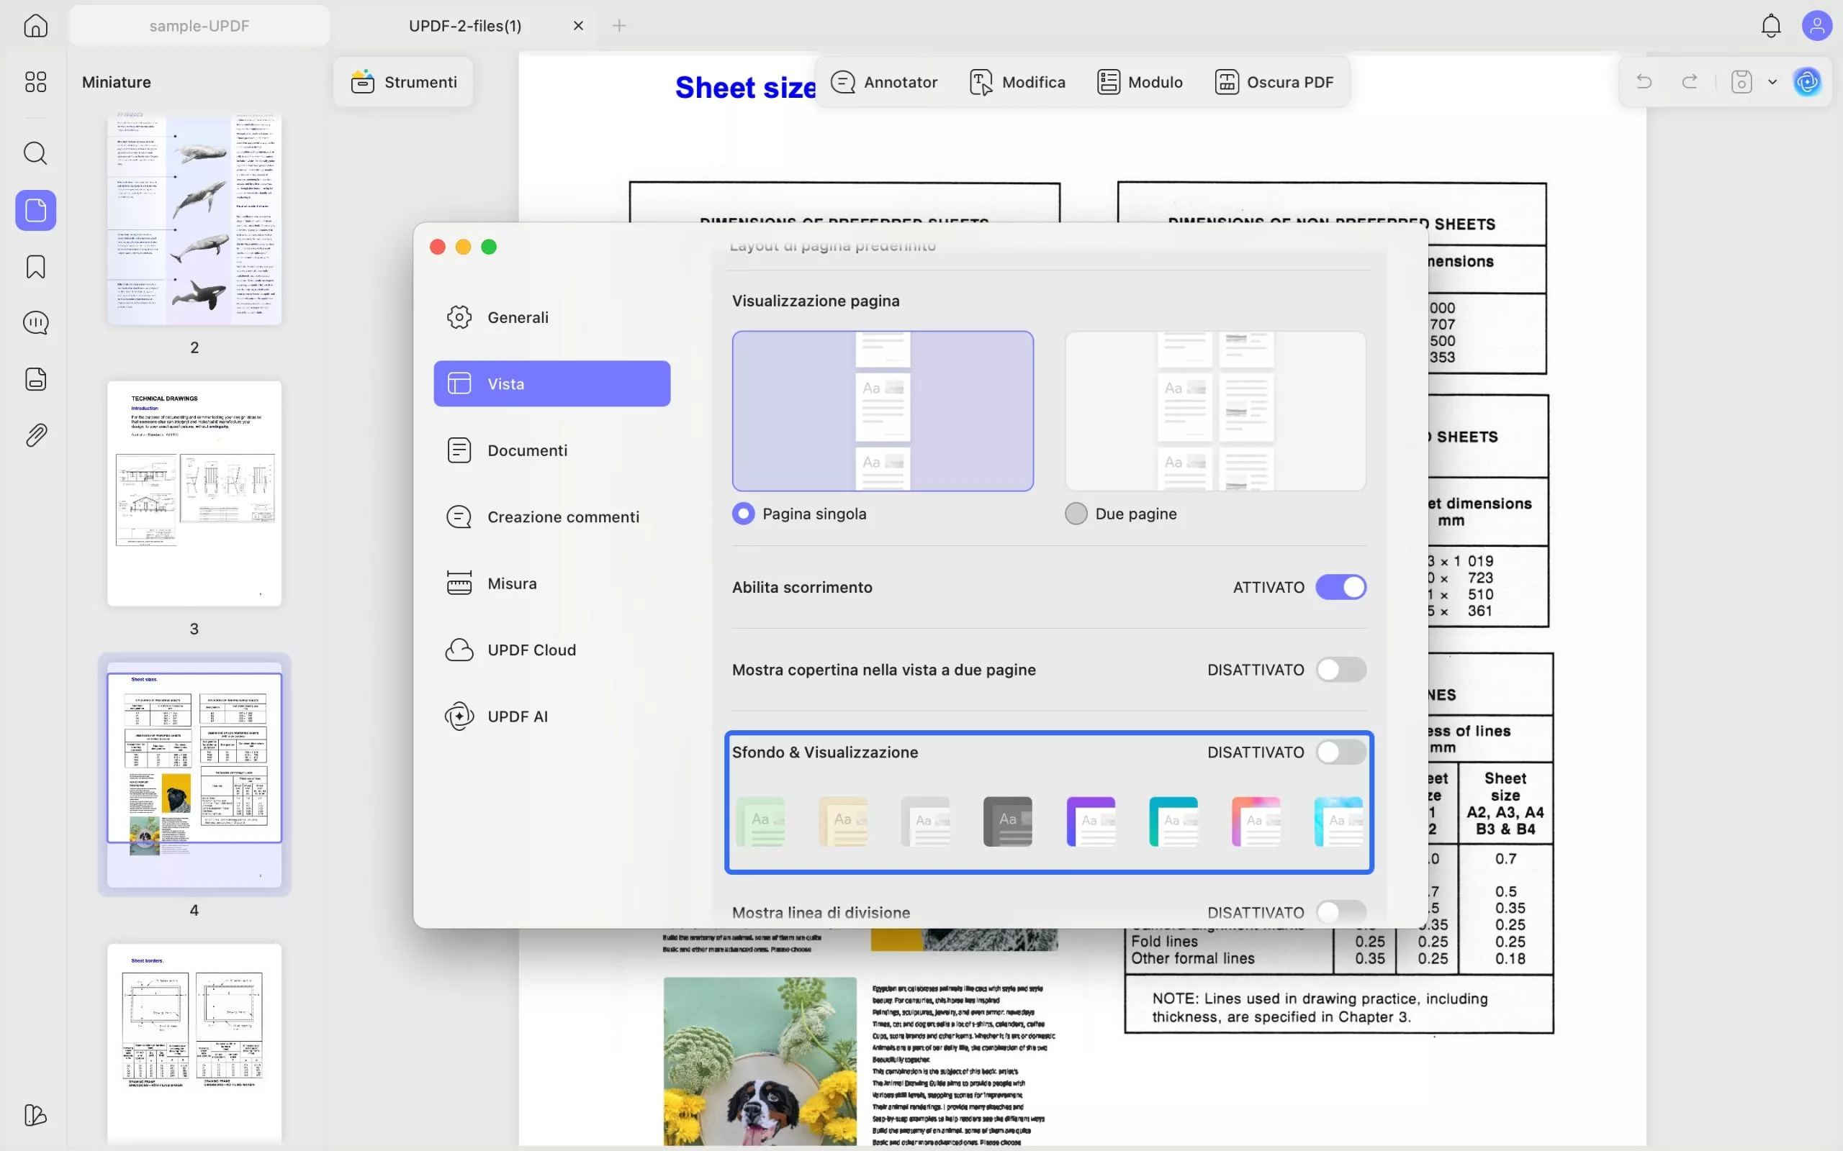Click the search magnifier sidebar icon
This screenshot has height=1151, width=1843.
click(36, 153)
